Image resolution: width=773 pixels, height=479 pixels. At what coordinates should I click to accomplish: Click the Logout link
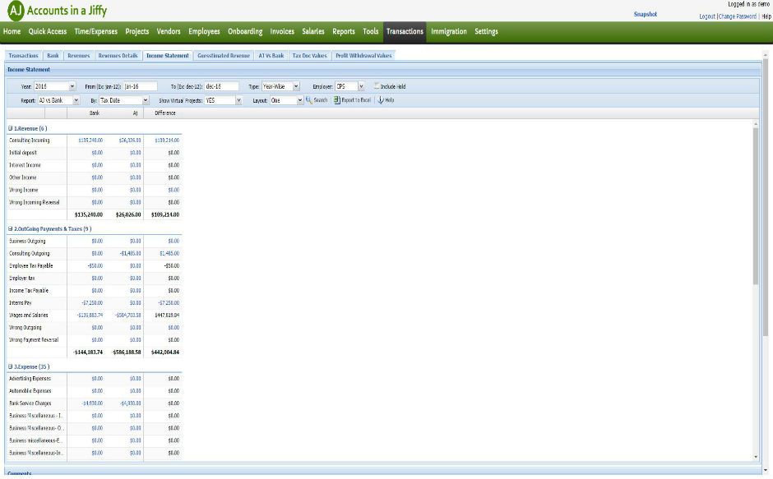tap(707, 16)
